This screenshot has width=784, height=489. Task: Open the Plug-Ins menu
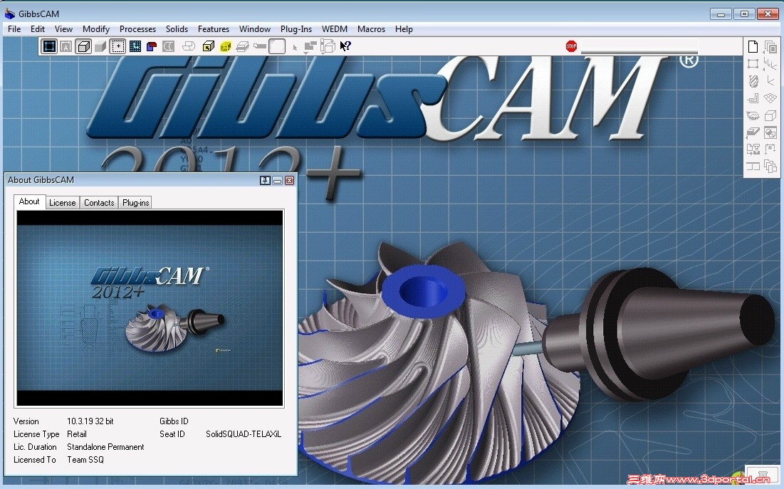click(x=296, y=29)
